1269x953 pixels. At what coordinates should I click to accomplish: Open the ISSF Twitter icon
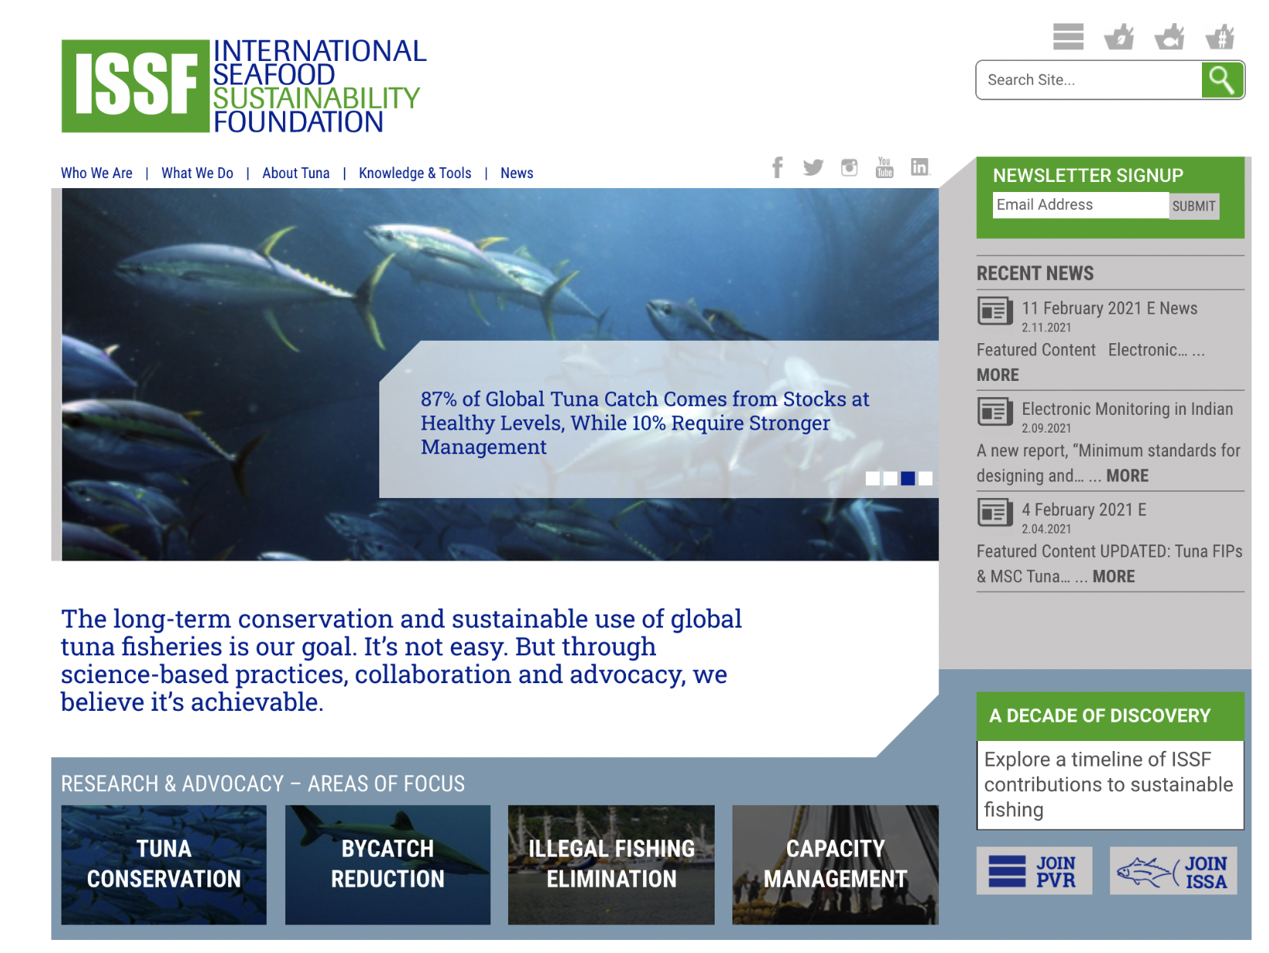[813, 167]
